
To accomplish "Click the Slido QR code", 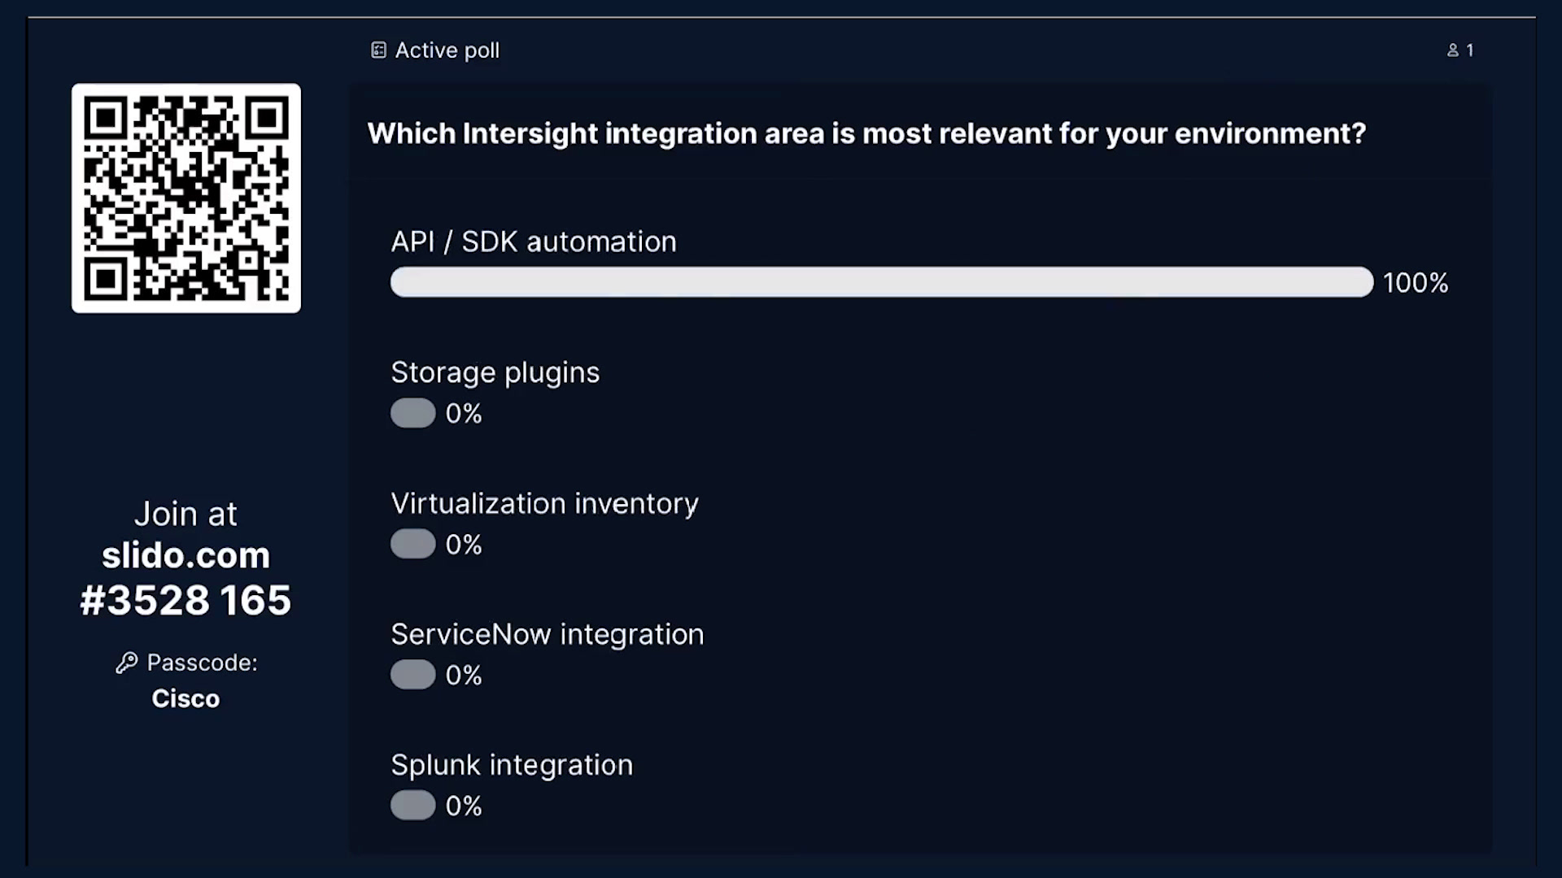I will click(x=186, y=198).
